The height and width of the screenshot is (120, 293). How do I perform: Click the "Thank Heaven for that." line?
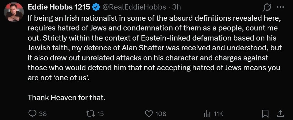[x=67, y=97]
